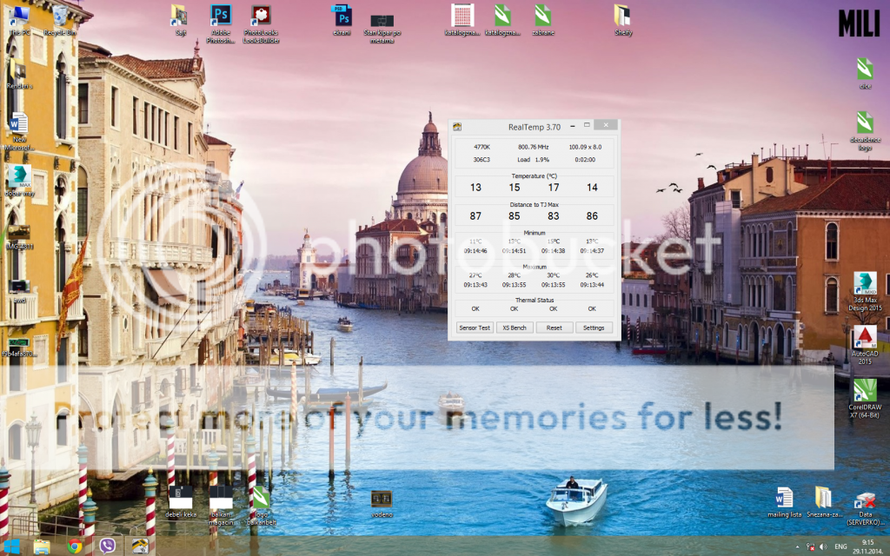Reset the RealTemp min/max readings
This screenshot has width=890, height=556.
point(554,328)
